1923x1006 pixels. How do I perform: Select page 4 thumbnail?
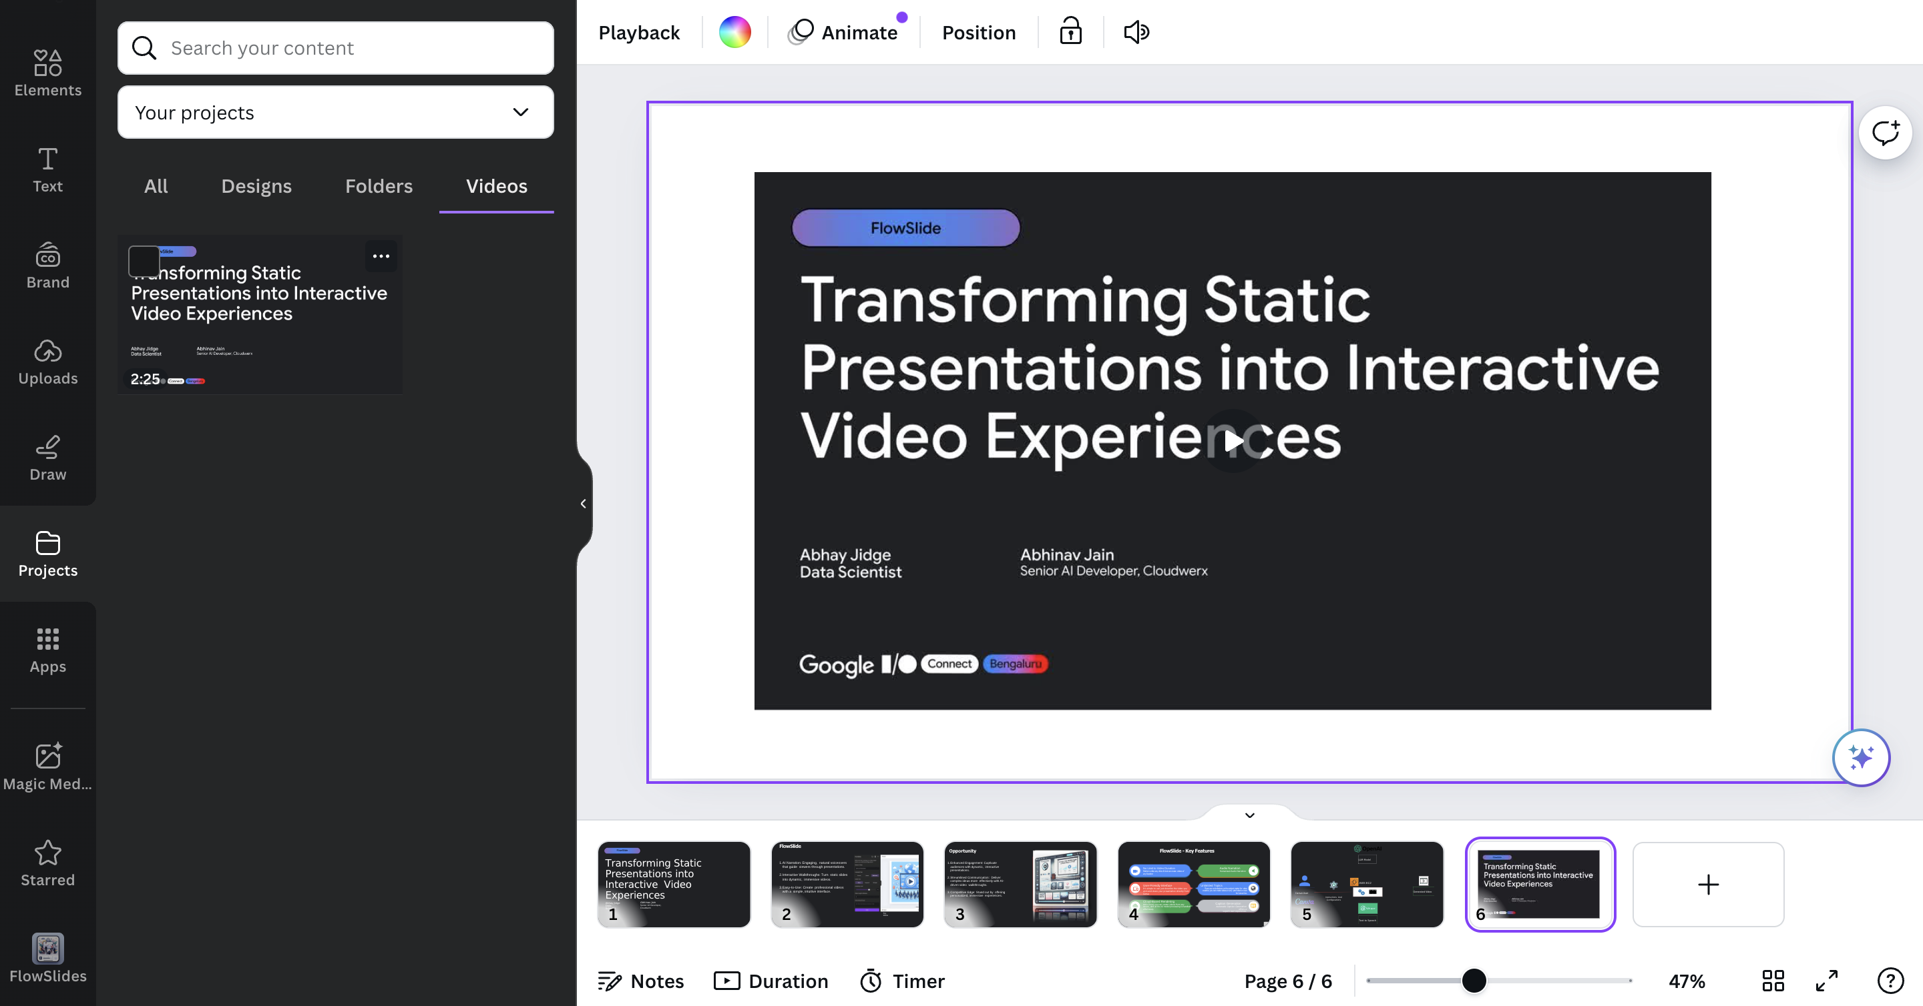tap(1193, 884)
